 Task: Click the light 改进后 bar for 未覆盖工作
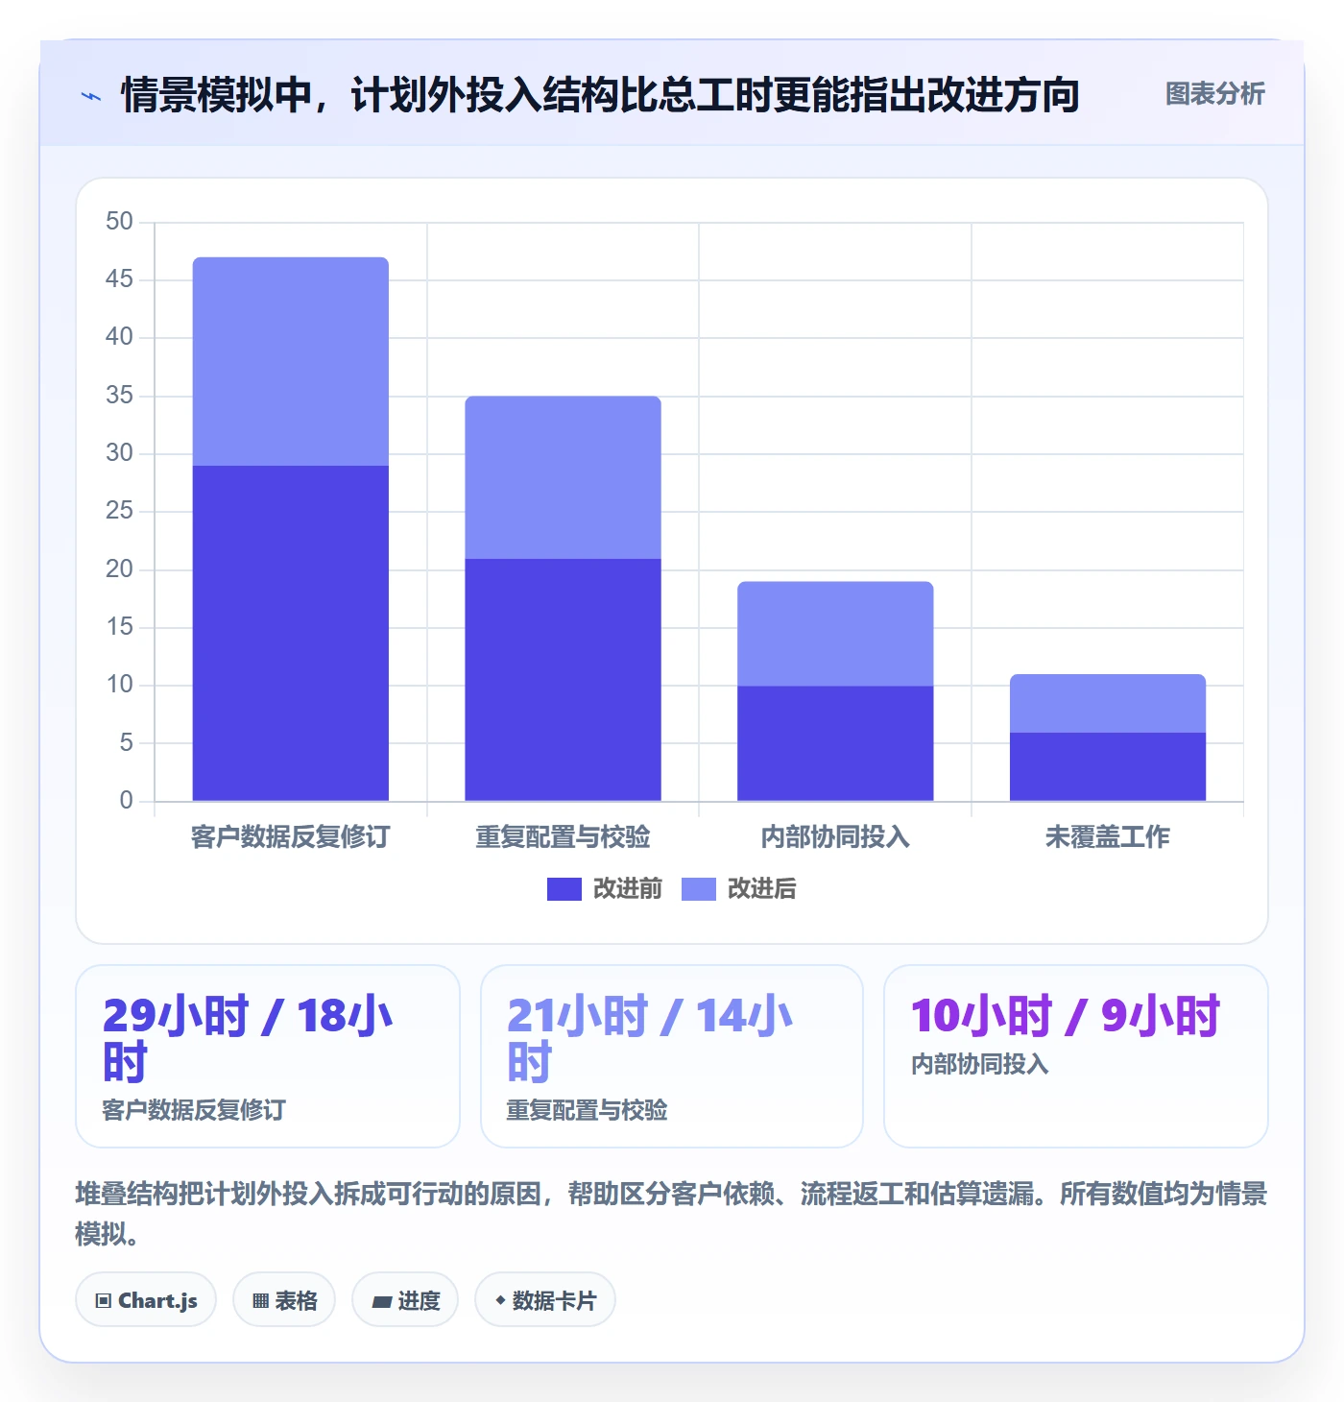[1108, 703]
